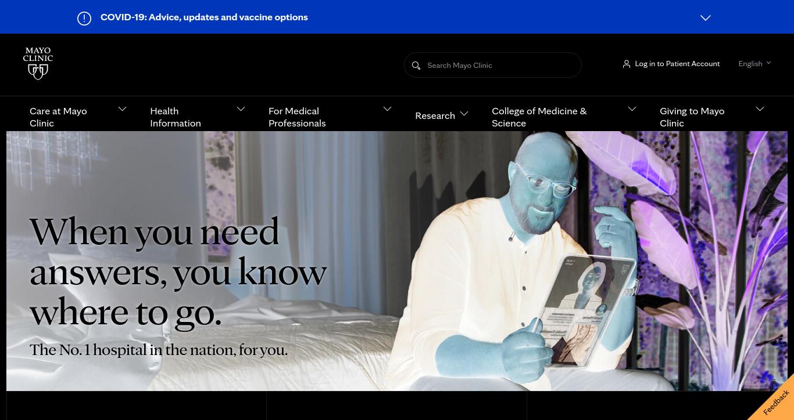The width and height of the screenshot is (794, 420).
Task: Click the COVID-19 alert info icon
Action: (84, 19)
